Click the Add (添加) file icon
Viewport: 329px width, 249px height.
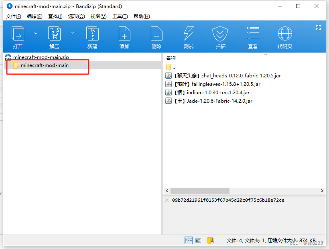(x=124, y=34)
